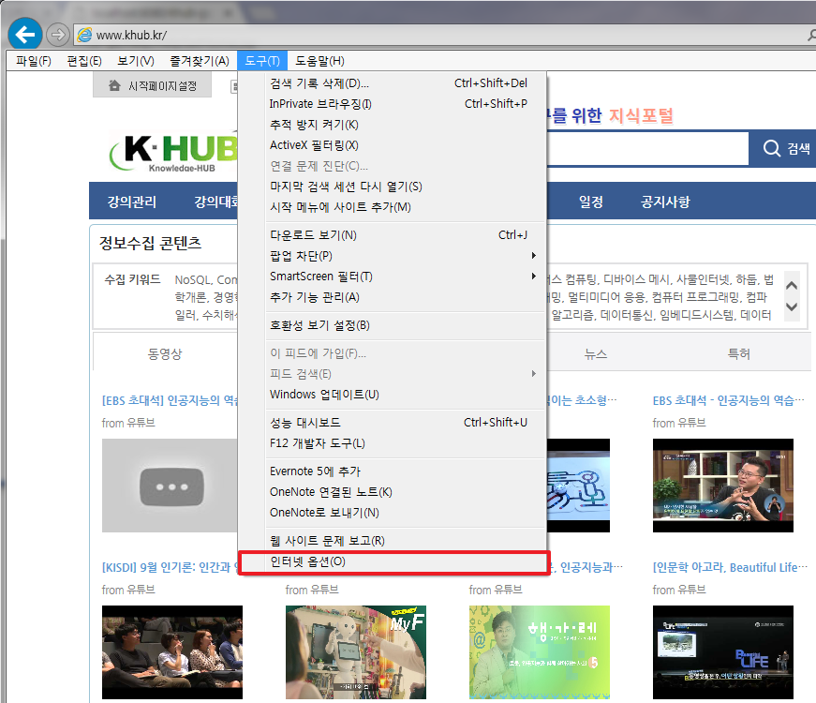Switch to the 뉴스 tab
This screenshot has width=816, height=703.
tap(595, 354)
